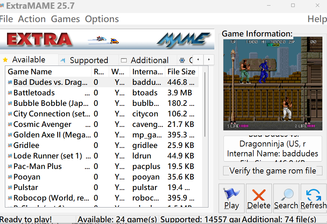Image resolution: width=327 pixels, height=224 pixels.
Task: Click the 35.6 KB file size cell
Action: pyautogui.click(x=181, y=177)
